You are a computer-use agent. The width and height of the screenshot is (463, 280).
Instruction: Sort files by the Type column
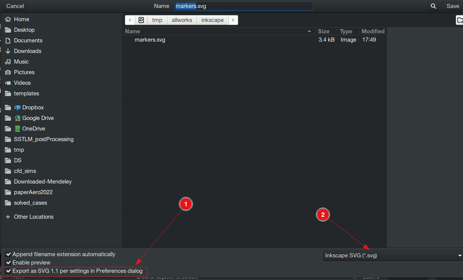348,31
